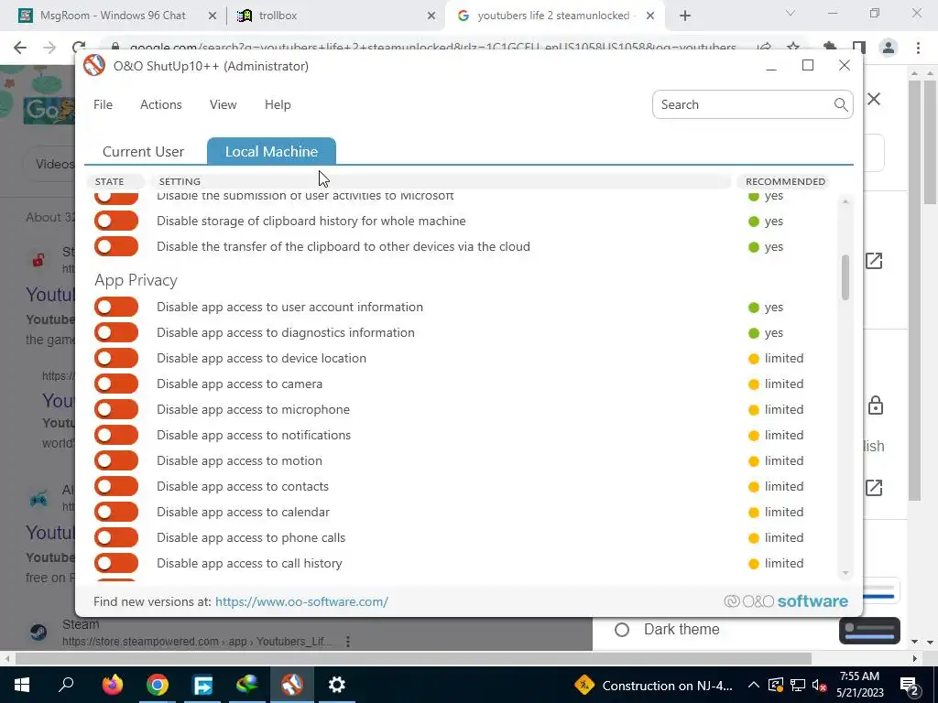Click the Chrome address bar
The height and width of the screenshot is (703, 938).
click(x=432, y=48)
